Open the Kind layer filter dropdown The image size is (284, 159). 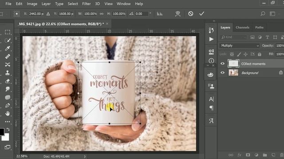233,37
